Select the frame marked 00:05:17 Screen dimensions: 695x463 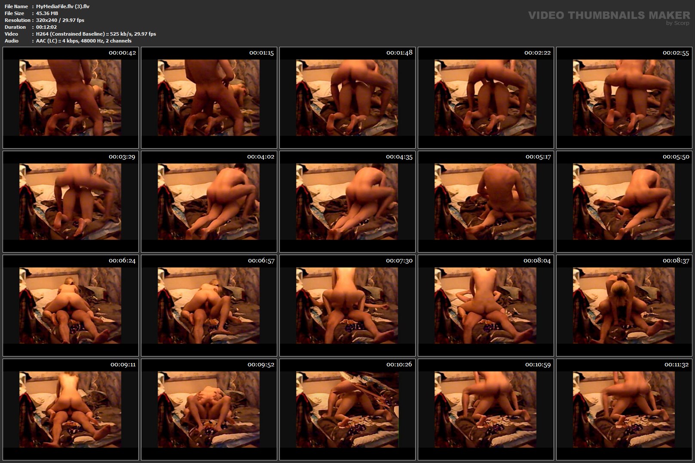(486, 201)
